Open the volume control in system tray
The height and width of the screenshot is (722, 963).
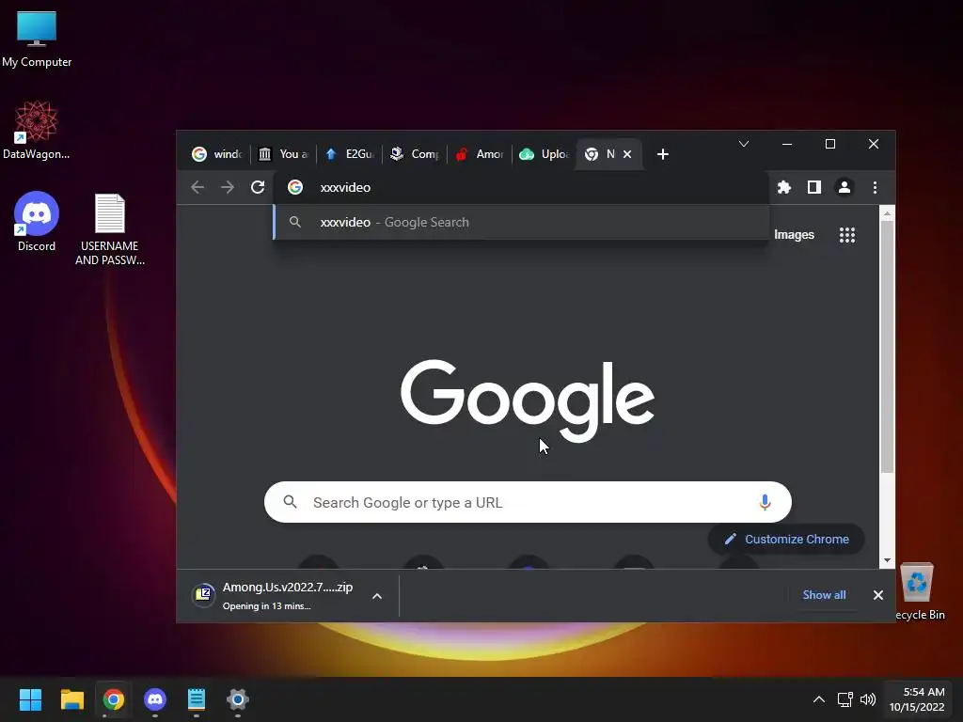(868, 699)
